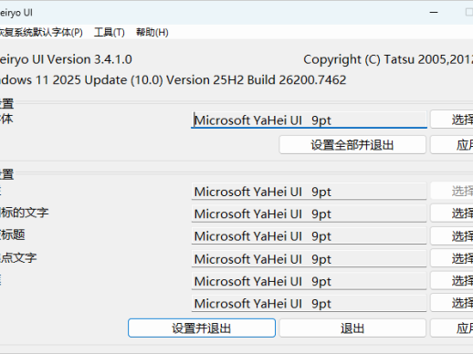The image size is (473, 354).
Task: Click the 设置并退出 button
Action: tap(202, 328)
